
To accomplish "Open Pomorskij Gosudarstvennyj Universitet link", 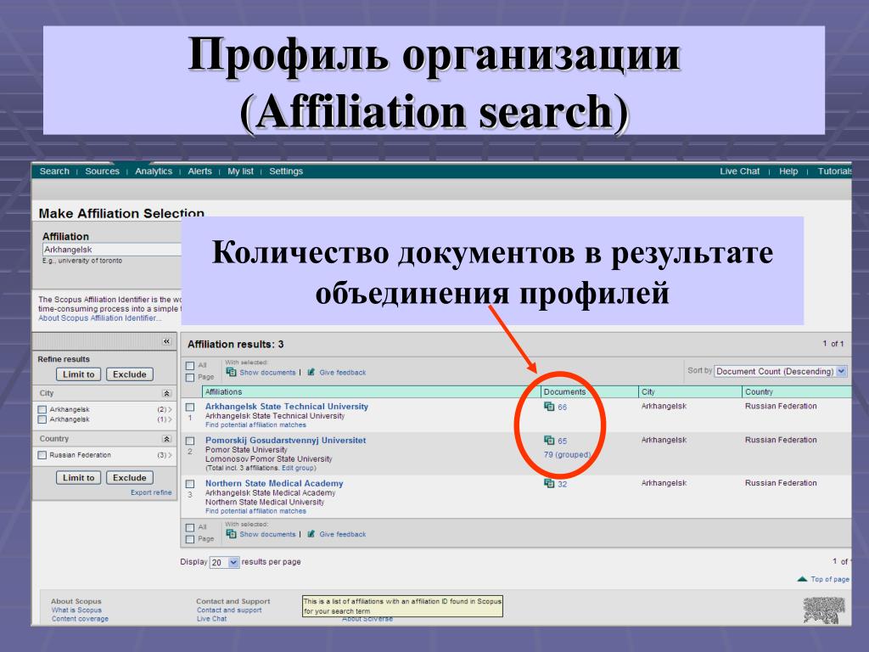I will click(285, 441).
